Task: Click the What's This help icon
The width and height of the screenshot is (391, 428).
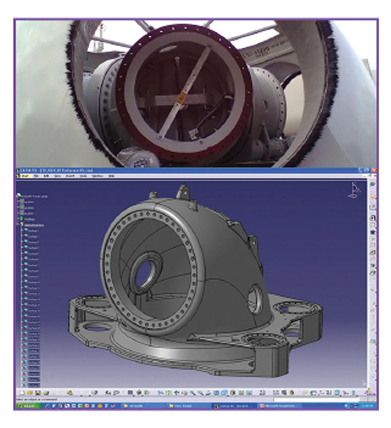Action: (x=95, y=393)
